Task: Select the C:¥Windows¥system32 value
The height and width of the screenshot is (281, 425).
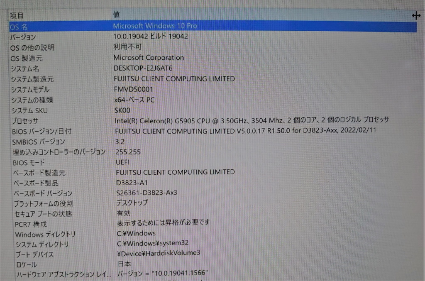Action: point(153,243)
